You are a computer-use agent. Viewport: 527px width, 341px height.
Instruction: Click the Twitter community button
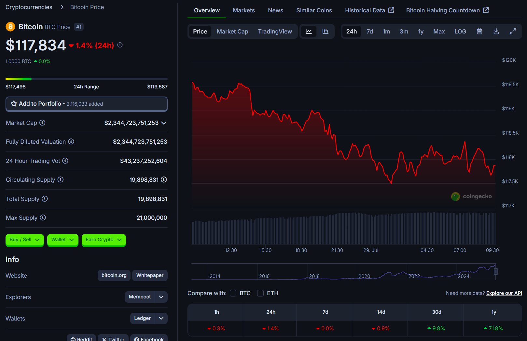point(113,338)
